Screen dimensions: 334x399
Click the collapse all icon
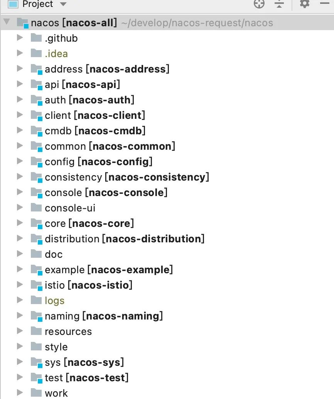(x=279, y=4)
